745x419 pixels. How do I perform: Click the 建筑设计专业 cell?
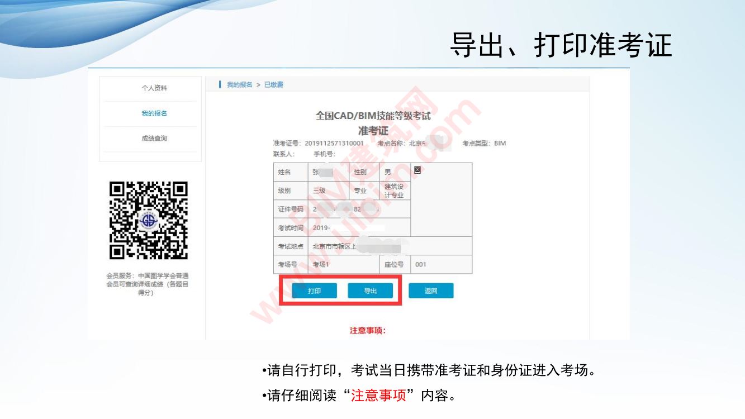point(394,191)
